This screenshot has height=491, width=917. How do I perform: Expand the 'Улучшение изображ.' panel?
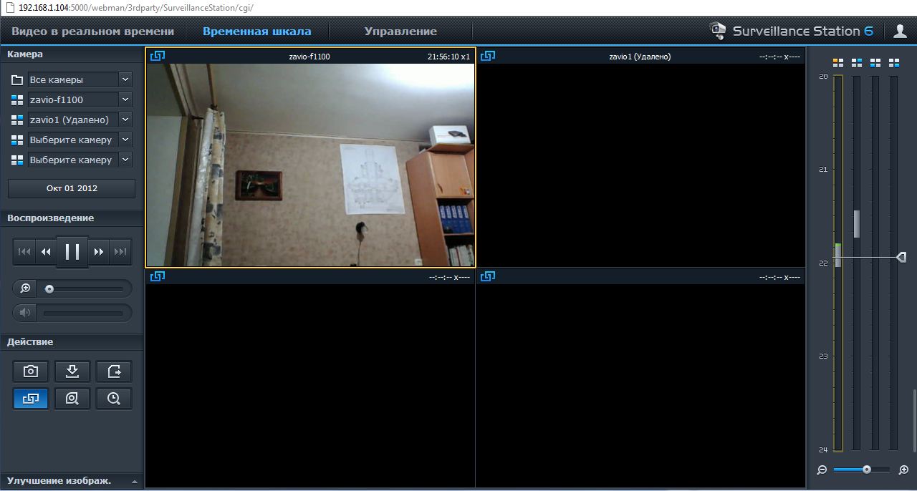72,480
